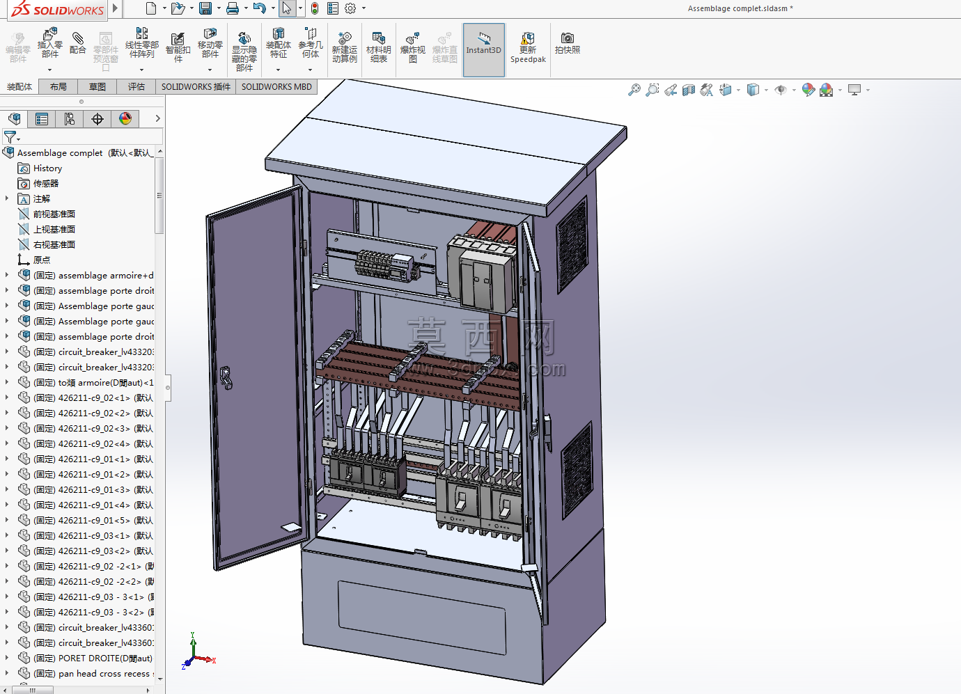Choose the Select cursor tool

287,8
